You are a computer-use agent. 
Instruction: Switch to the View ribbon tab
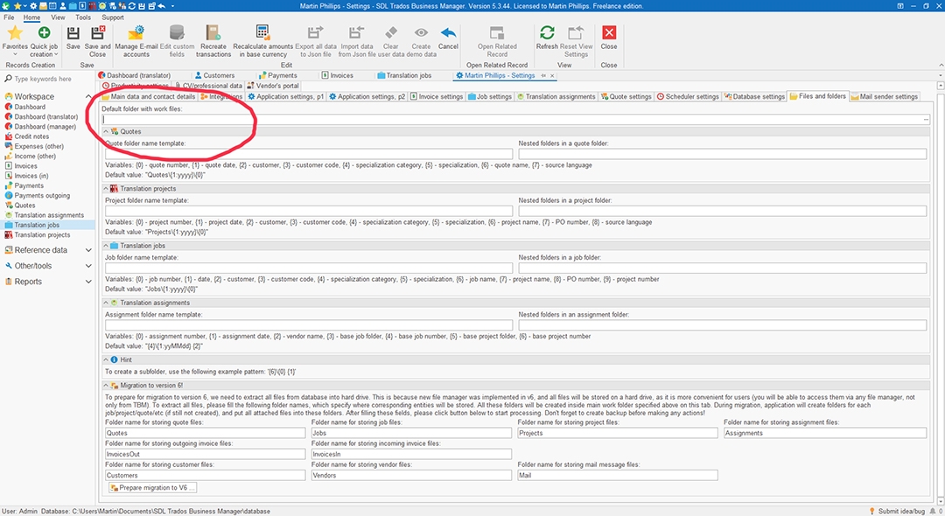coord(58,17)
